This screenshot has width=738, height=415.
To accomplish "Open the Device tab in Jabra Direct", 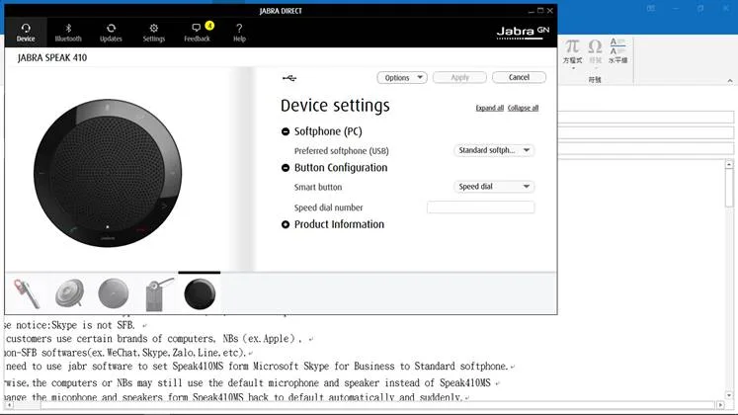I will 26,33.
